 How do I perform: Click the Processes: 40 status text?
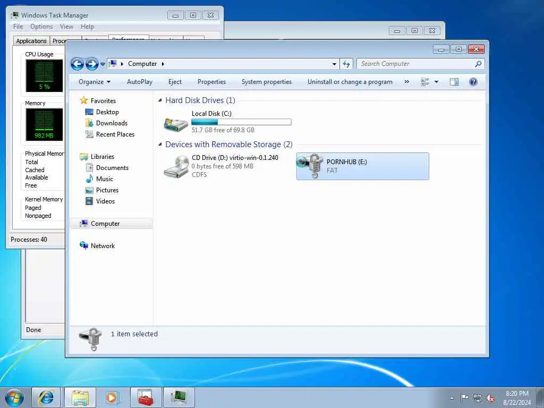point(29,240)
